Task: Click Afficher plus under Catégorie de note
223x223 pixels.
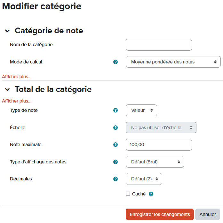Action: pyautogui.click(x=17, y=77)
